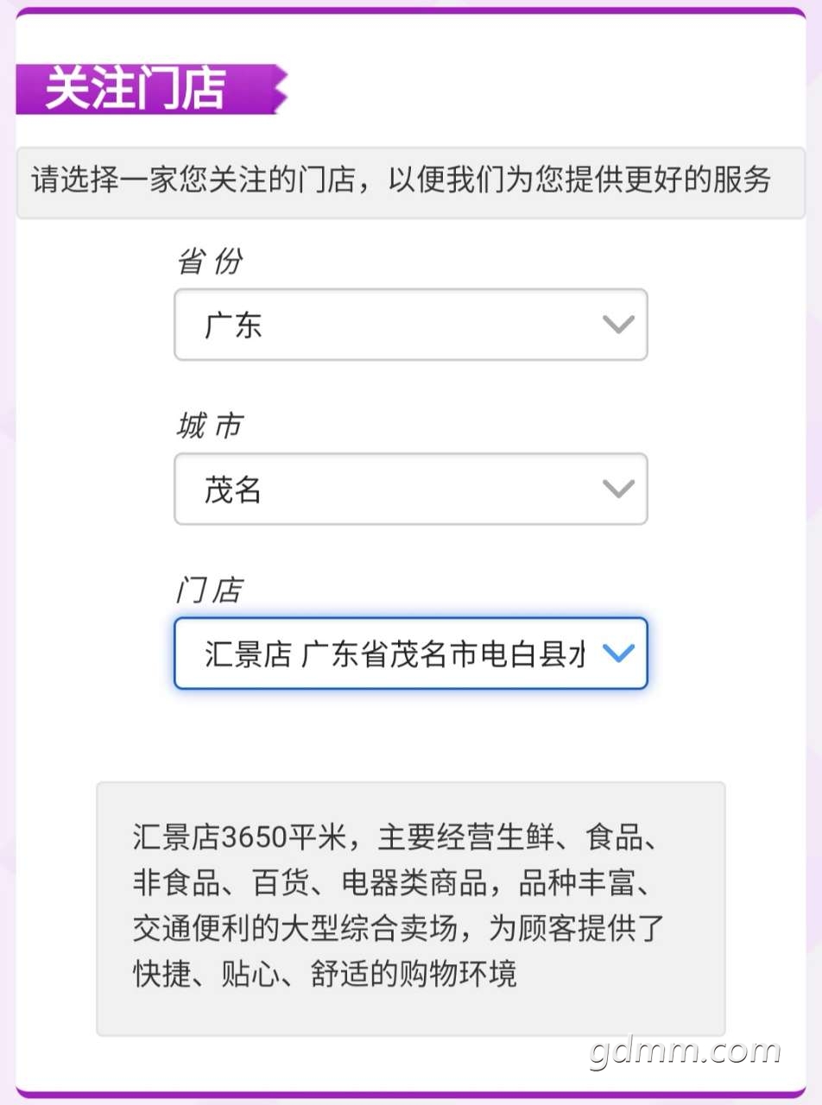Click the store text 汇景店 广东省茂名市电白县
822x1105 pixels.
click(x=395, y=654)
